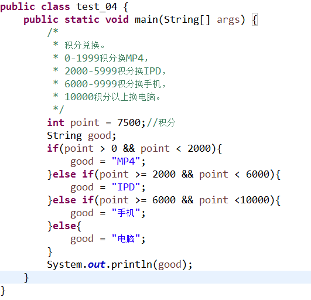Click the "IPD" string literal
The image size is (311, 300).
click(126, 187)
